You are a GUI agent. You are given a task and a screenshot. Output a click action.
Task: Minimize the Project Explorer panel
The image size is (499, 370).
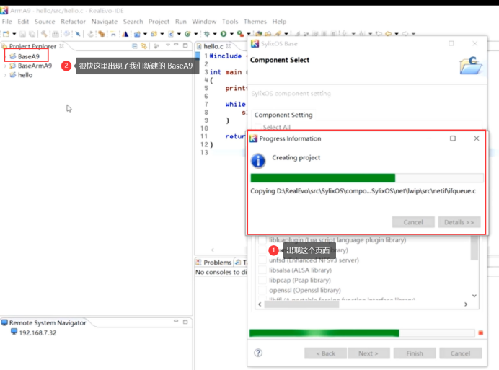(x=176, y=45)
